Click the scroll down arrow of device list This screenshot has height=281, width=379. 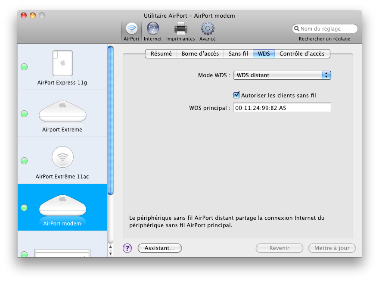click(110, 253)
